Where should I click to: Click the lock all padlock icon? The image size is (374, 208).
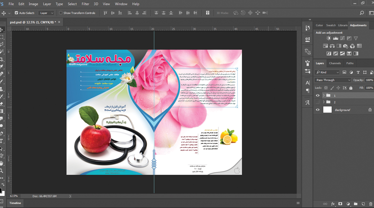coord(351,88)
